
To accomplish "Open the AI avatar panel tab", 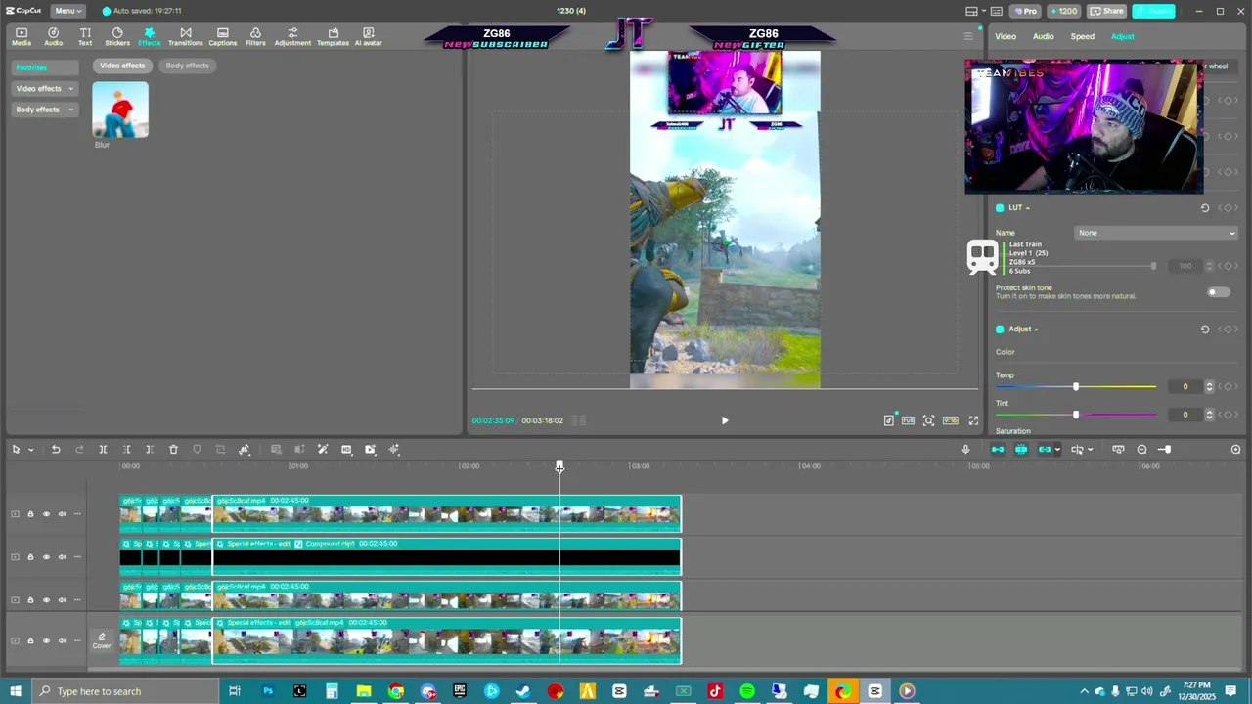I will click(368, 36).
